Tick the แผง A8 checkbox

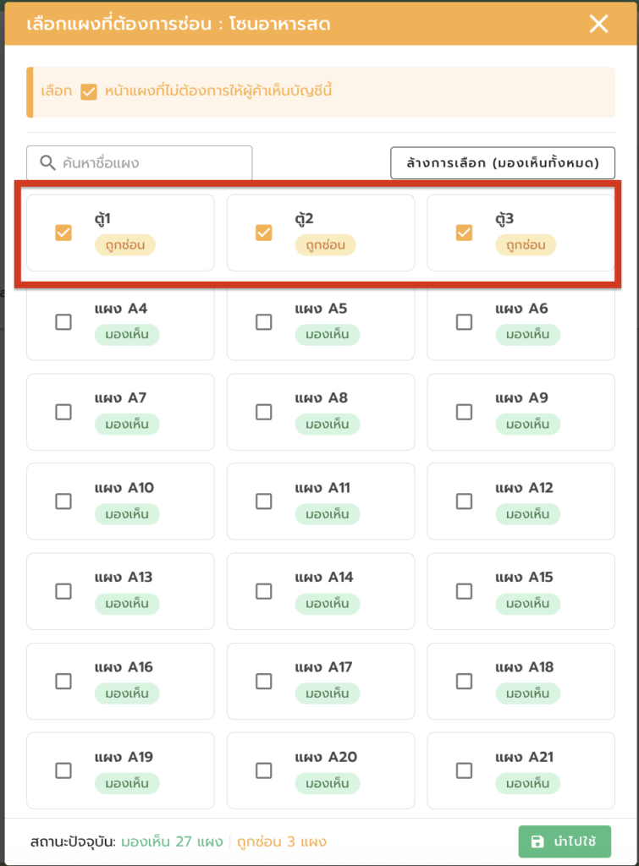click(264, 412)
